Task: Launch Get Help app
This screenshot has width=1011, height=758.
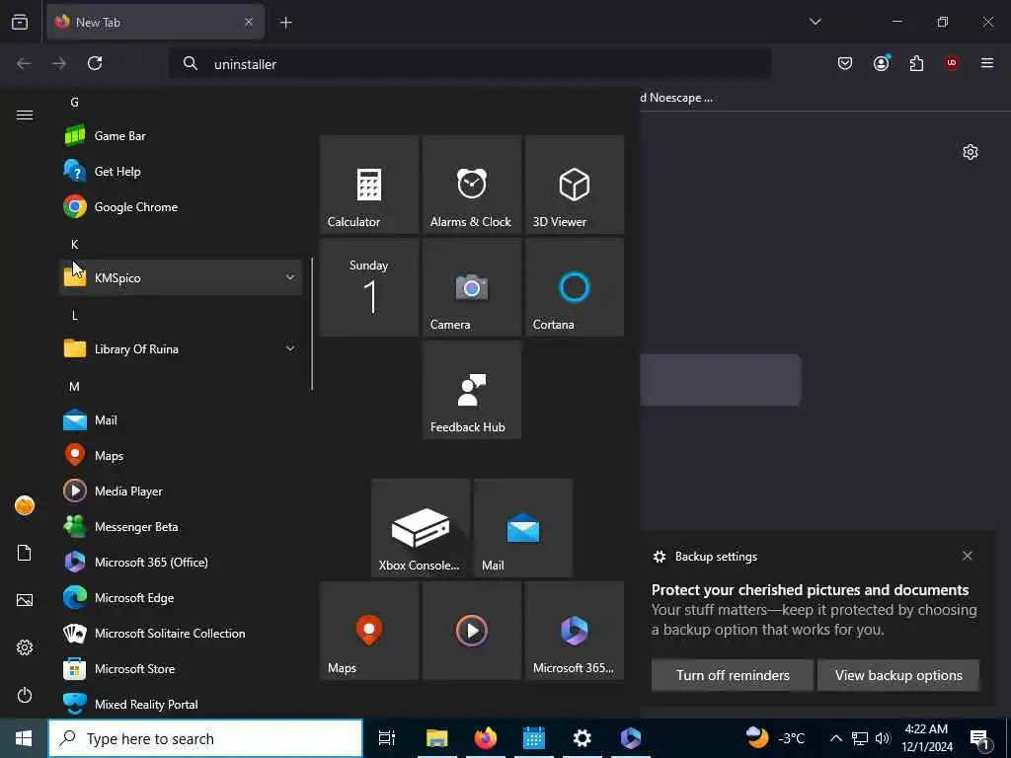Action: pos(180,172)
